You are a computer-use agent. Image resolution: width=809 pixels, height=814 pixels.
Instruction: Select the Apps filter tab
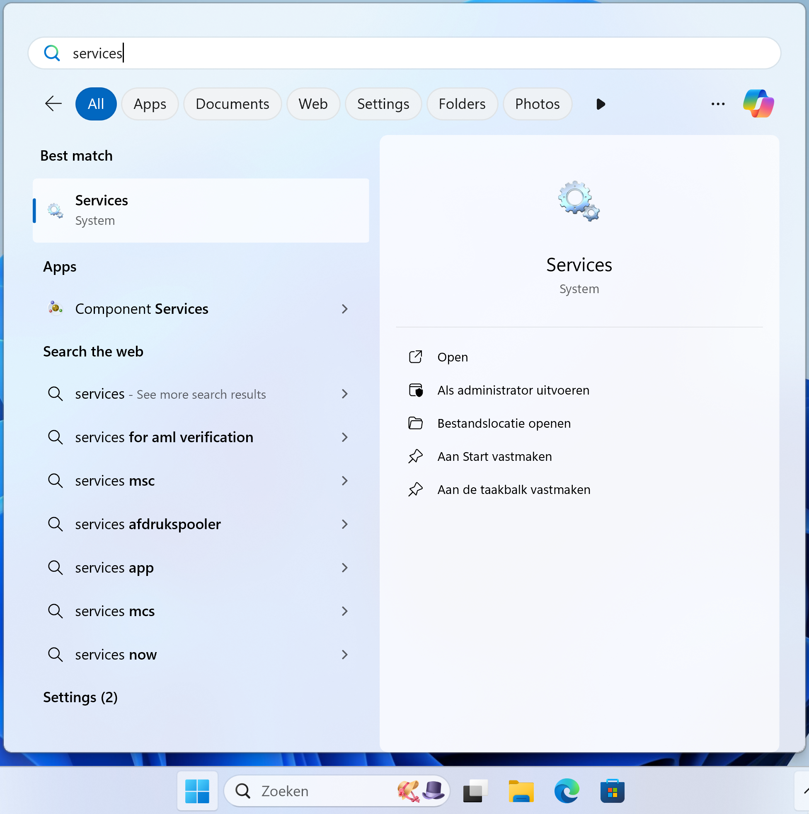(149, 104)
